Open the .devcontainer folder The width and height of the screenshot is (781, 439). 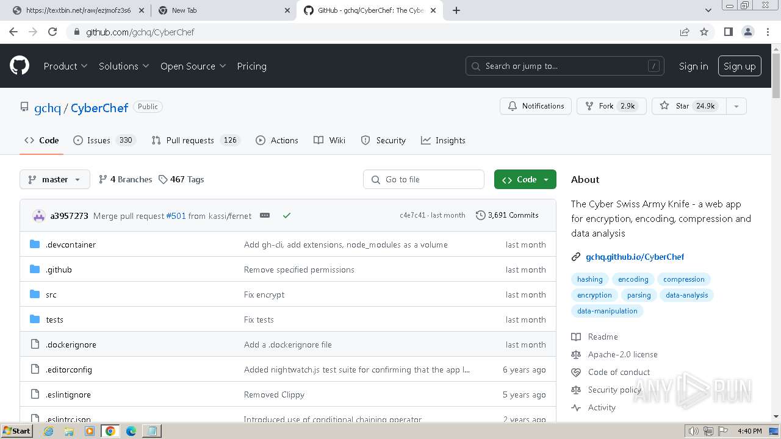(71, 244)
